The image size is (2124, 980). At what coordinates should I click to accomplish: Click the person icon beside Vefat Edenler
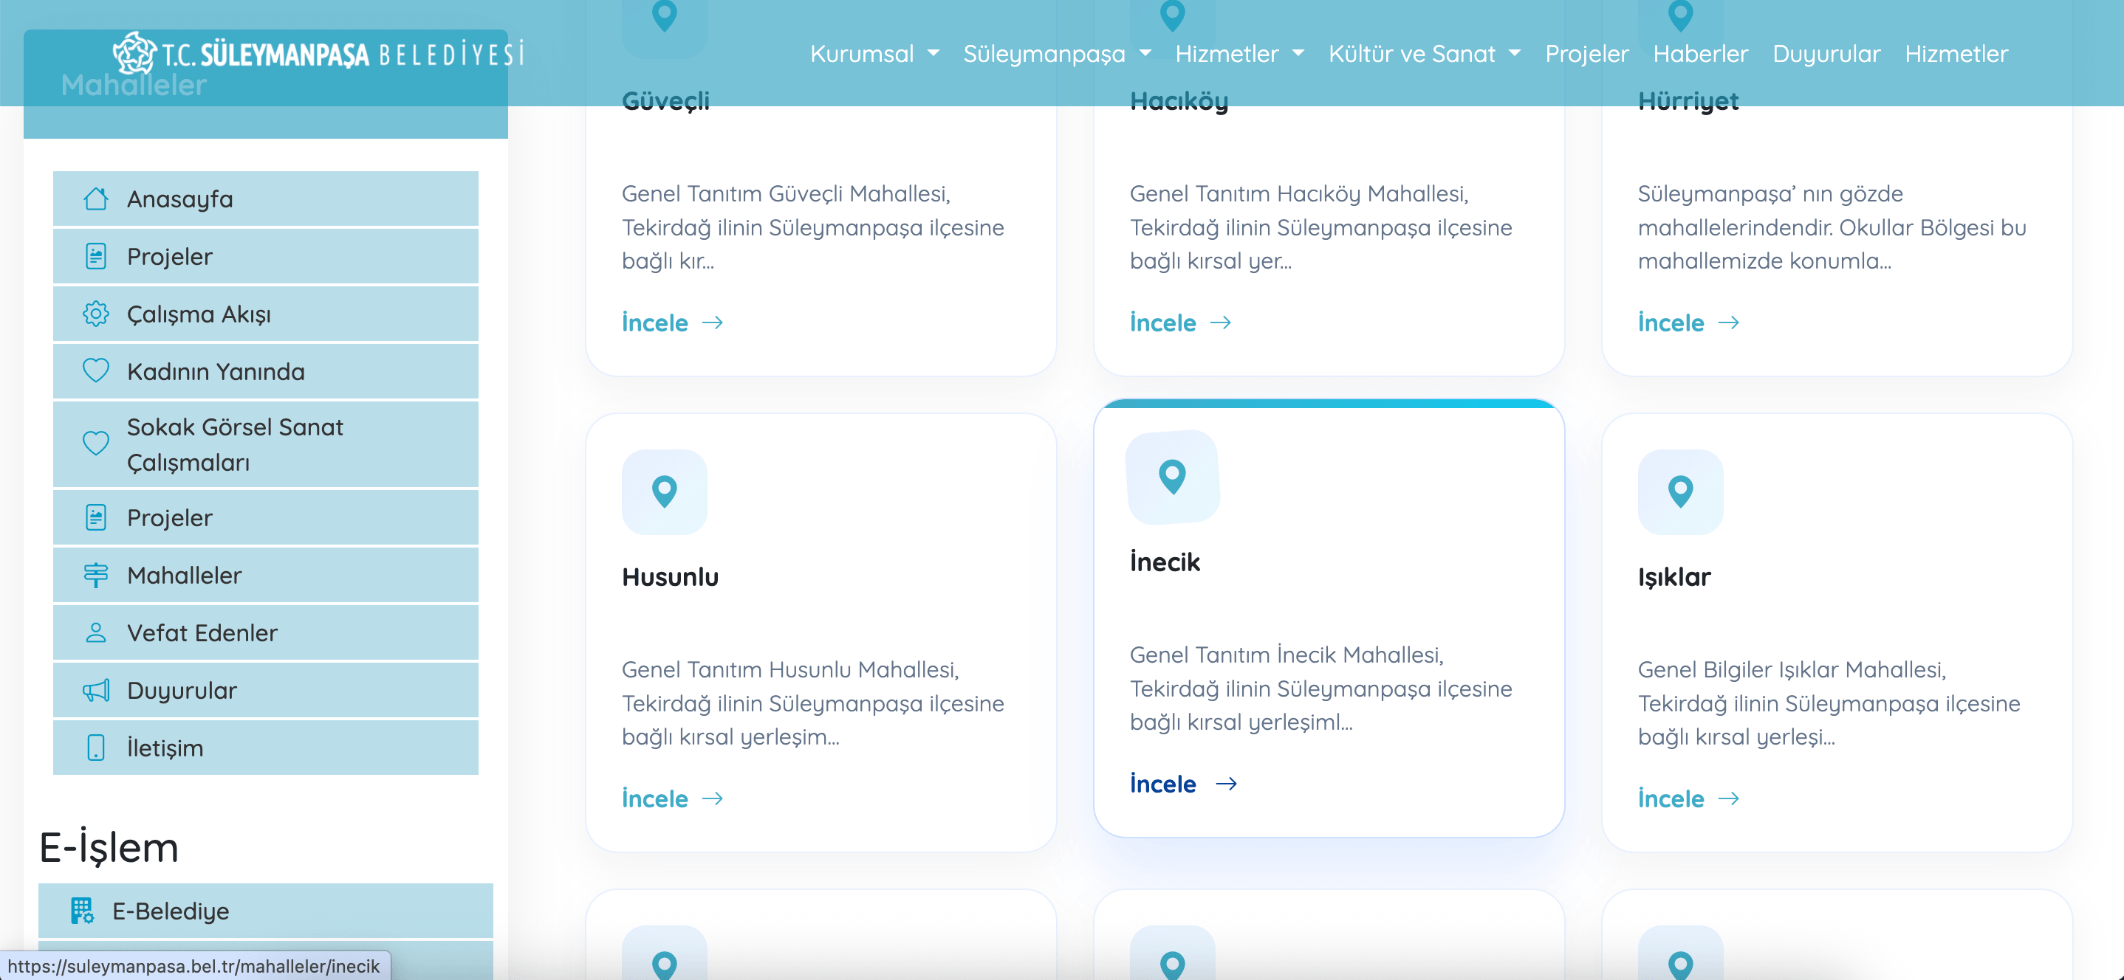(x=96, y=633)
